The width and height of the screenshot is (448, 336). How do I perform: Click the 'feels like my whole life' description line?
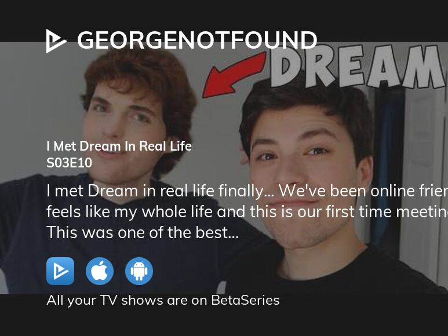(x=247, y=212)
